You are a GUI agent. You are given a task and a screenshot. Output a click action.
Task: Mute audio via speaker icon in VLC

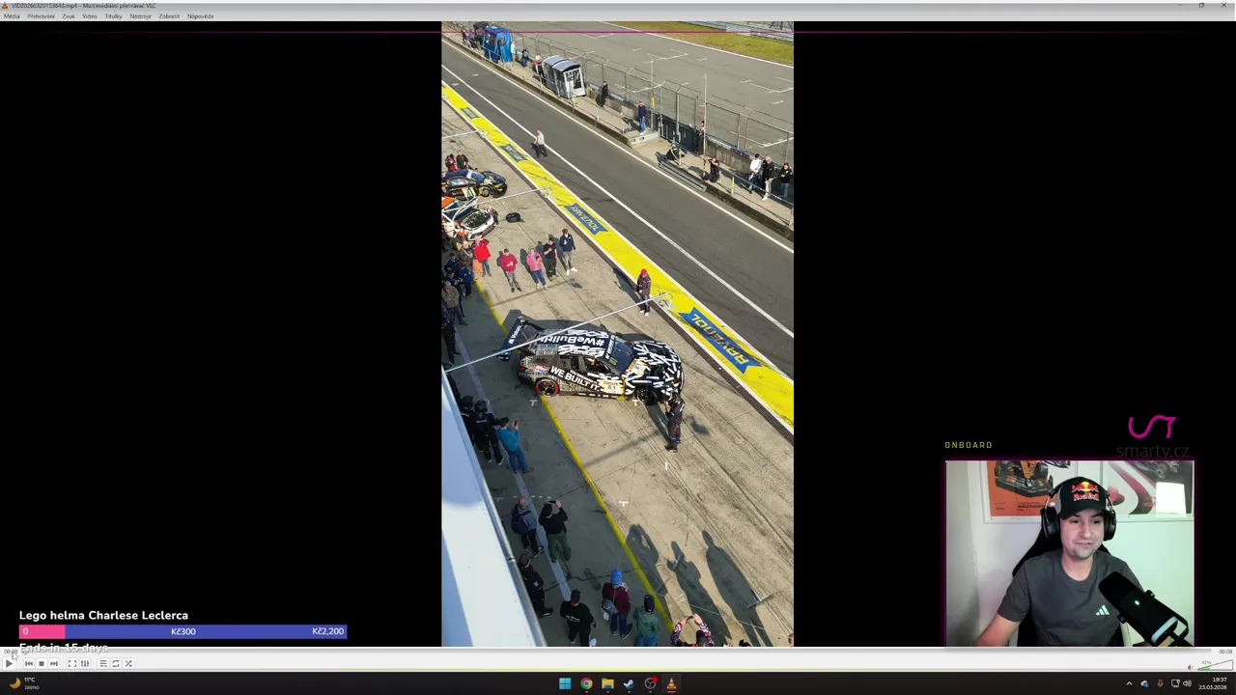click(1190, 667)
